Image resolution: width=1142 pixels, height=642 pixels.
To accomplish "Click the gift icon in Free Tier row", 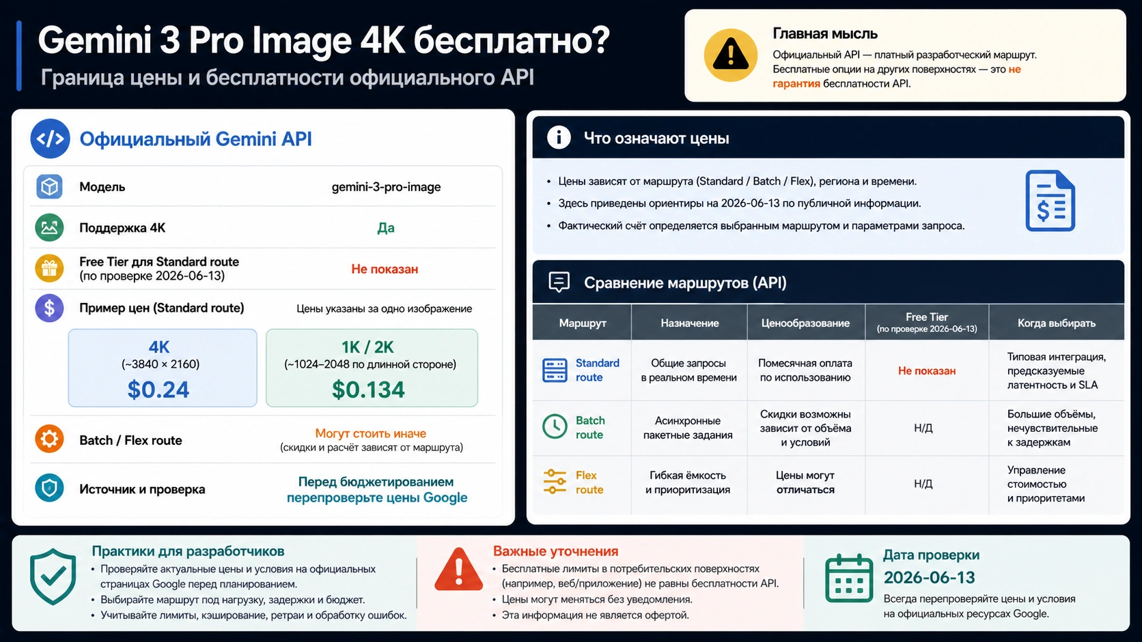I will tap(49, 268).
